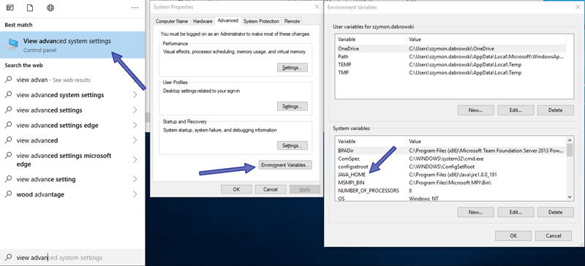Select the Documents filter icon

[30, 8]
